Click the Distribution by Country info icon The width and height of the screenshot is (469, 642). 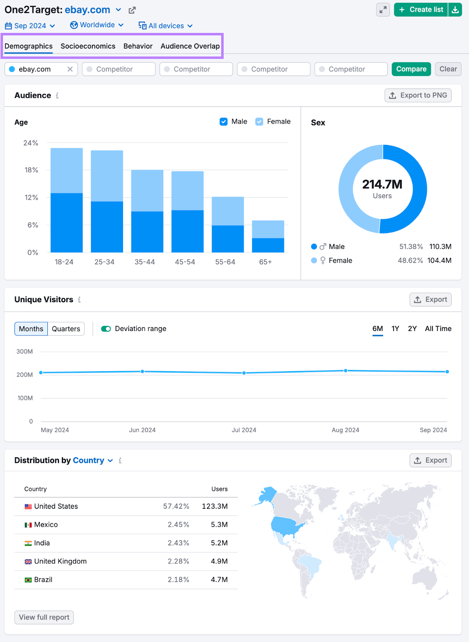pos(120,461)
